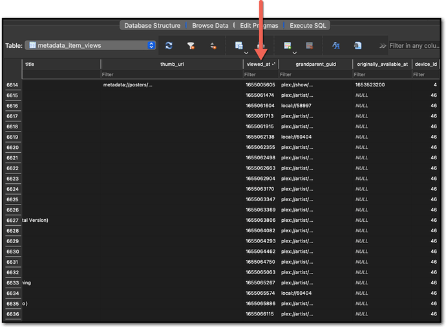Click the Filter field under grandparent_guid
This screenshot has width=446, height=327.
coord(315,74)
